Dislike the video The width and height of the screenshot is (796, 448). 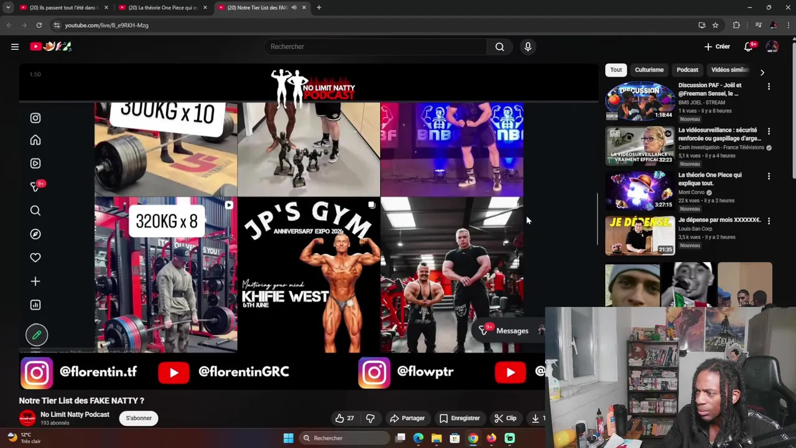tap(370, 418)
